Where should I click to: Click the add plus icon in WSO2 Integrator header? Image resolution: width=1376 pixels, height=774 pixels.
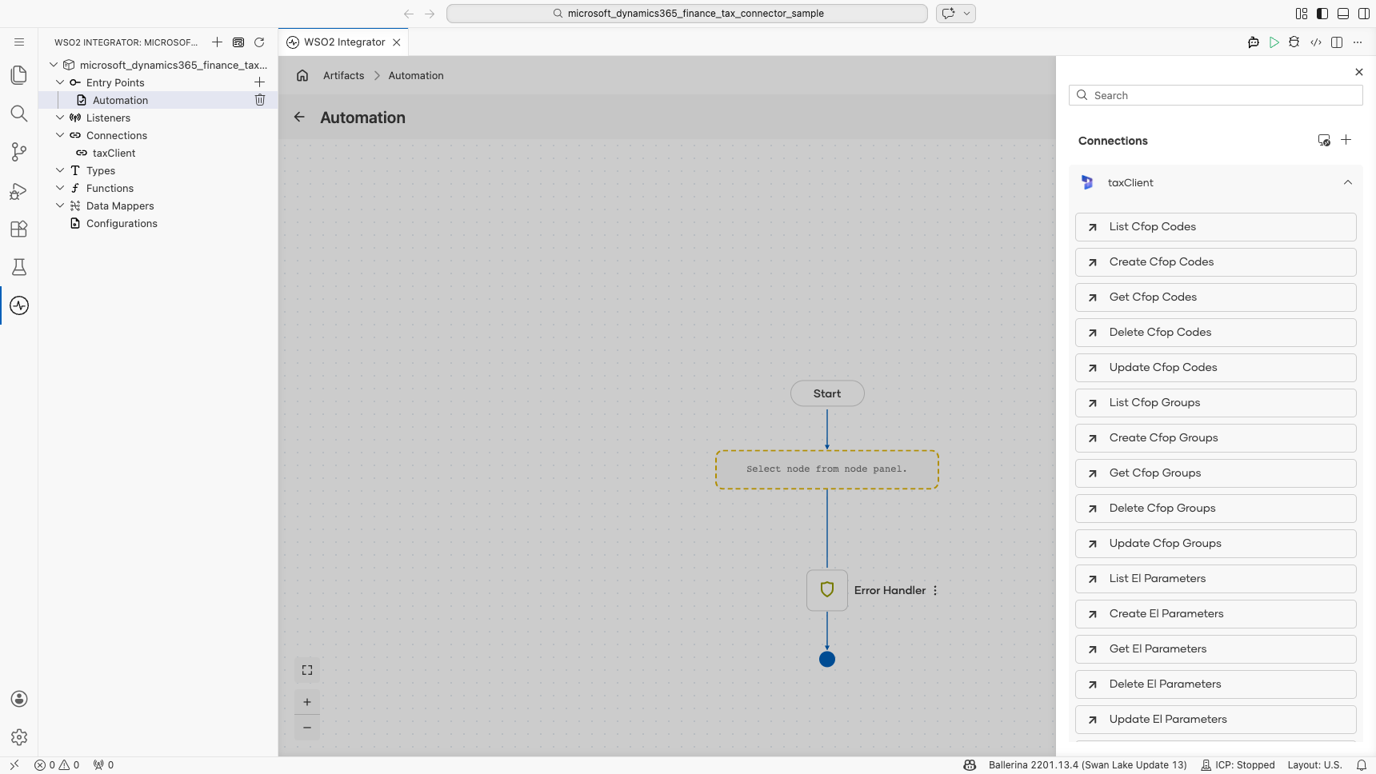point(217,42)
